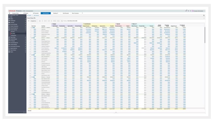212x125 pixels.
Task: Collapse the Risks & F... column group
Action: pyautogui.click(x=132, y=24)
